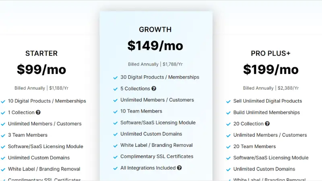Click help icon after All Integrations Included
322x181 pixels.
coord(179,168)
